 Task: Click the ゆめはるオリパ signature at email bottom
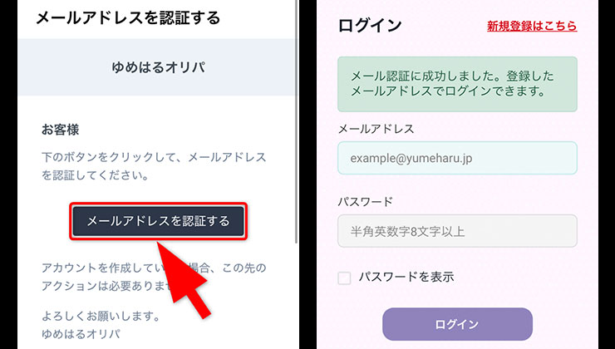[x=81, y=334]
